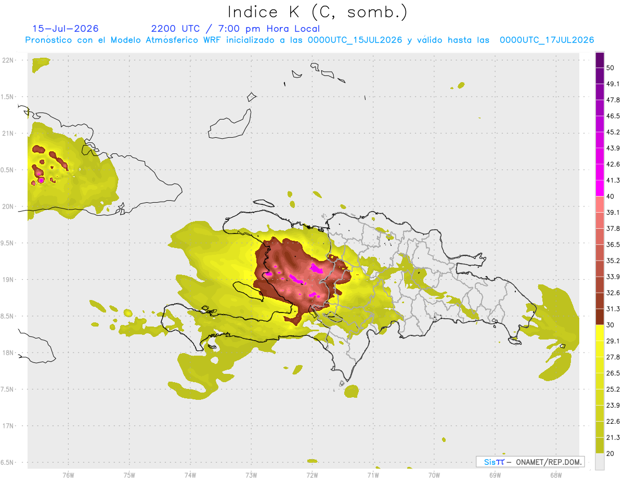624x482 pixels.
Task: Click the latitude axis label "21N"
Action: 8,134
